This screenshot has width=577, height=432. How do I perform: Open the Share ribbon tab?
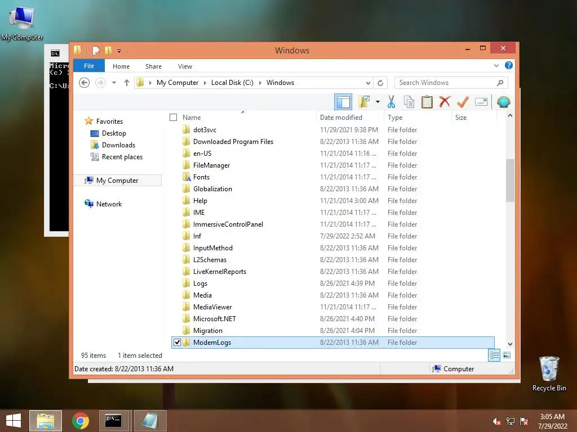[153, 66]
